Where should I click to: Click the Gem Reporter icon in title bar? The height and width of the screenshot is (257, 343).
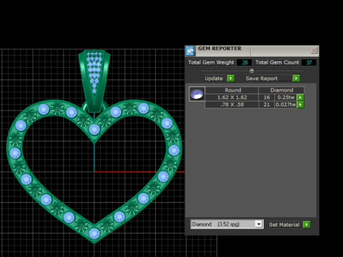190,51
